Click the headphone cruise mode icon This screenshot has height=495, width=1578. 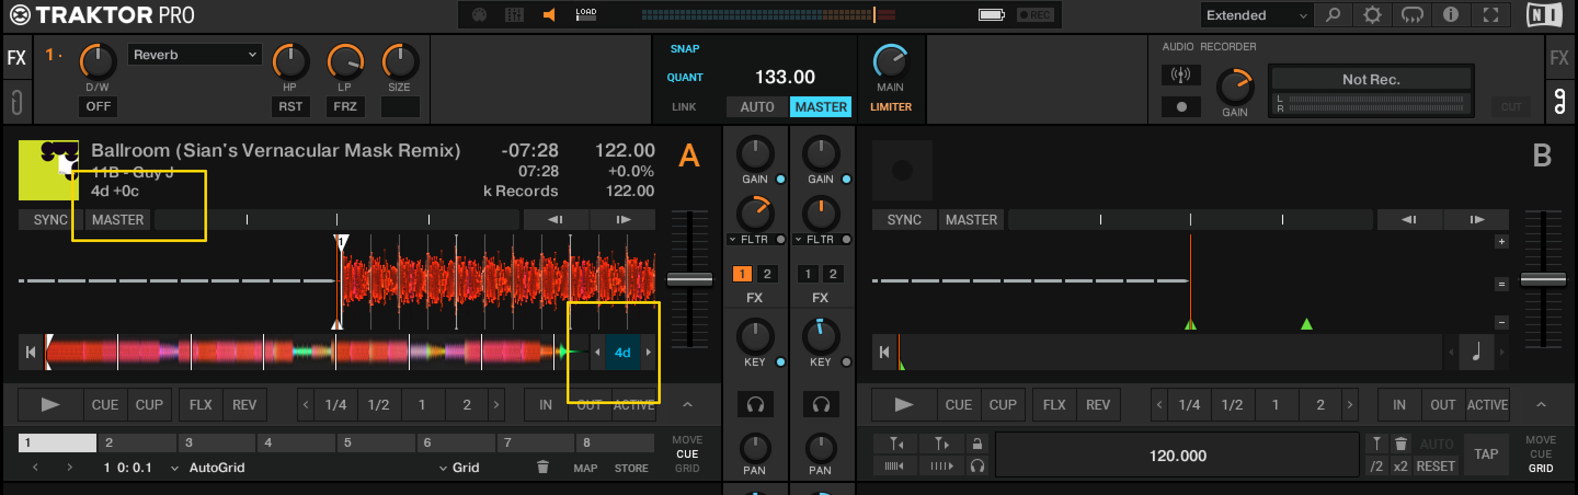[1412, 15]
